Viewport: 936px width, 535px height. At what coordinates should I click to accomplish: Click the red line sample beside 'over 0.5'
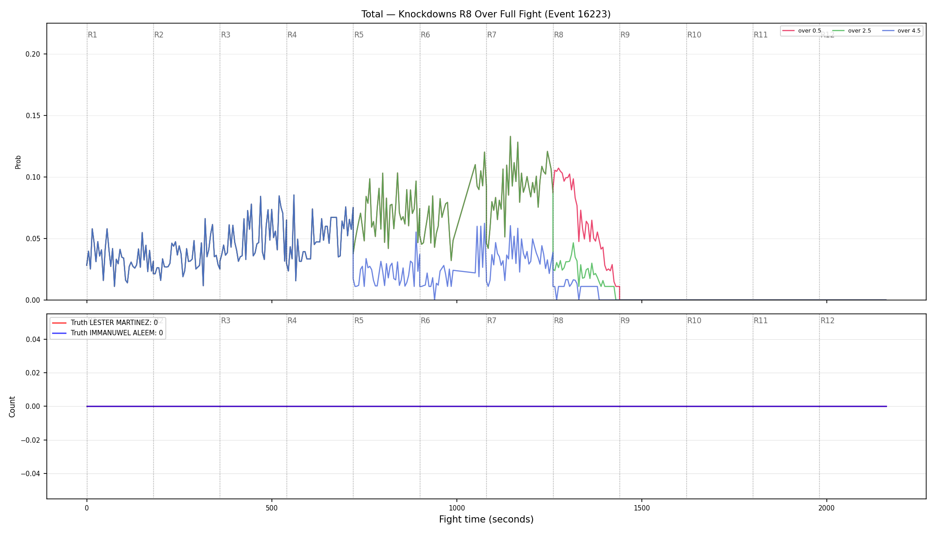click(788, 31)
